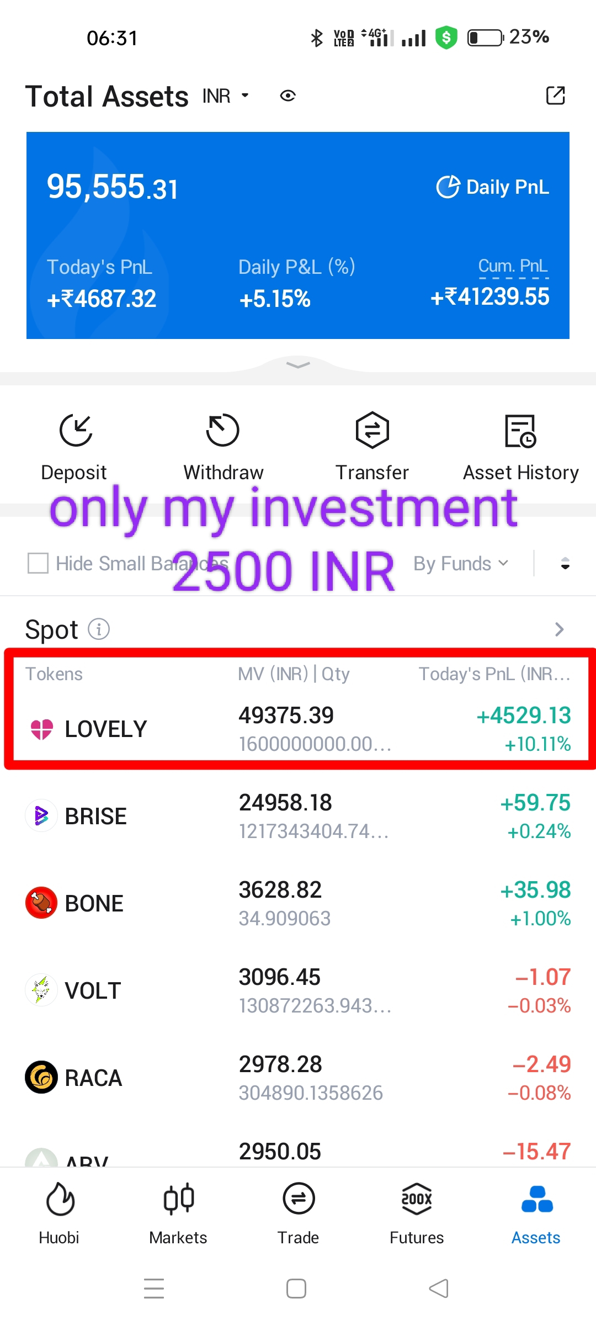The image size is (596, 1325).
Task: Check the Hide Small Balances box
Action: (x=38, y=564)
